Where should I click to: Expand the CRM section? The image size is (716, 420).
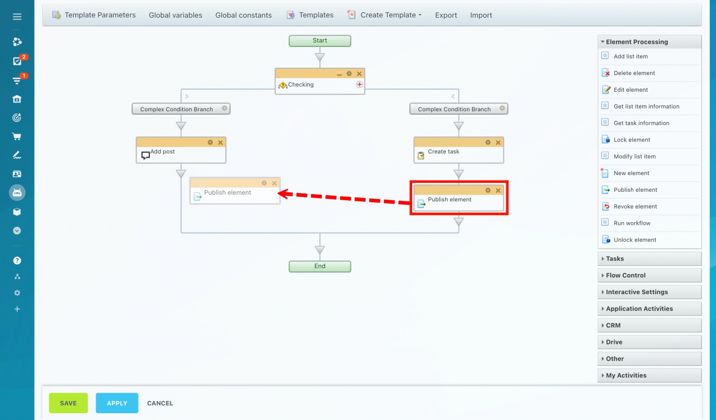point(649,325)
